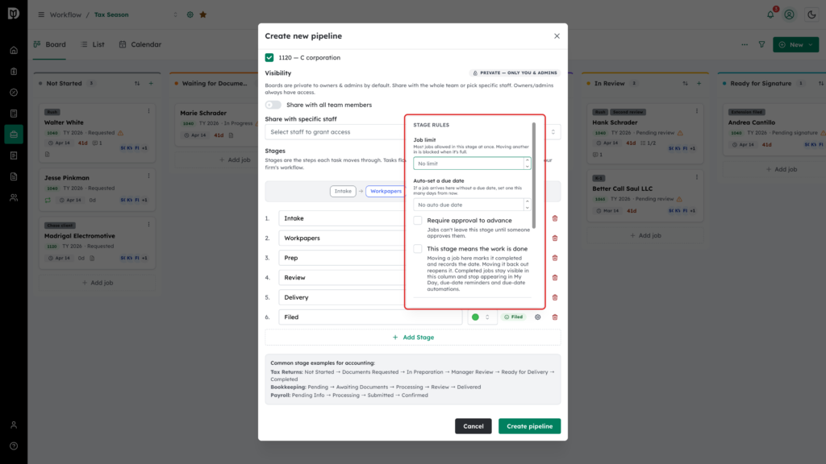The width and height of the screenshot is (826, 464).
Task: Toggle the favorite star for Tax Season
Action: coord(202,14)
